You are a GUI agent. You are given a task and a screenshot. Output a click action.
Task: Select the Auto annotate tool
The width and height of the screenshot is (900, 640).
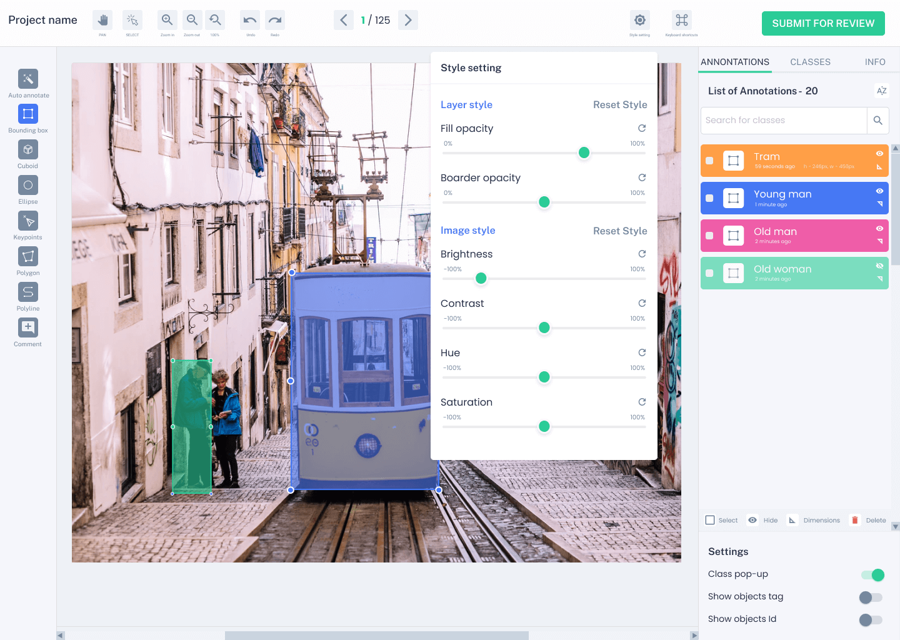pyautogui.click(x=28, y=79)
